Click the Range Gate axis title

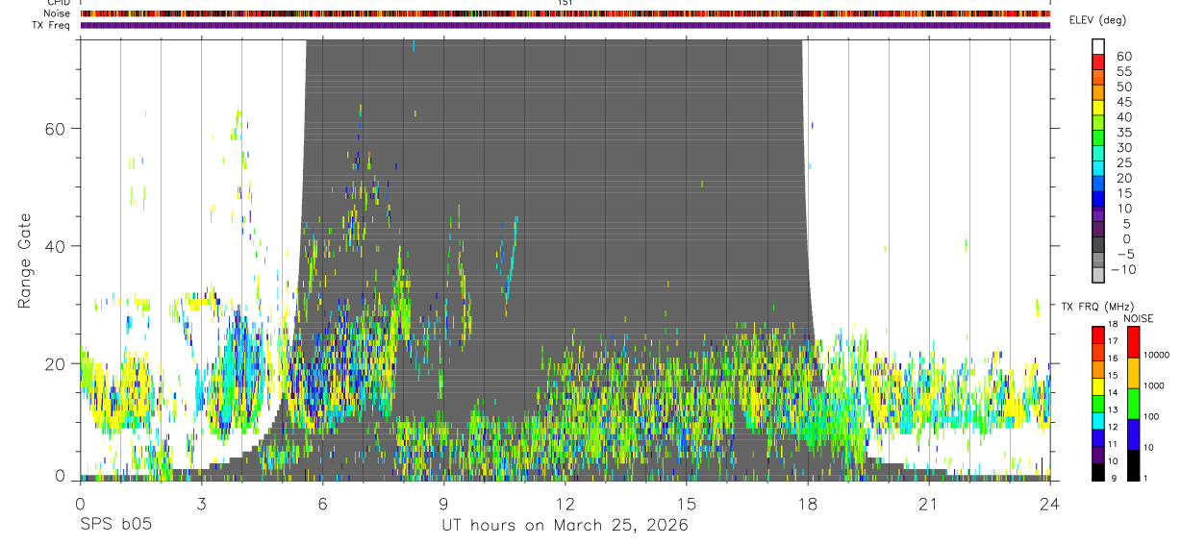[x=25, y=260]
